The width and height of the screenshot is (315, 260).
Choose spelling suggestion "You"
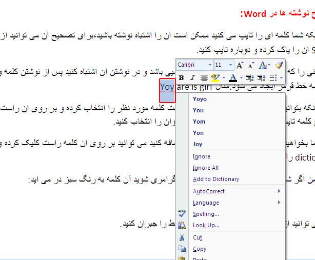click(x=199, y=110)
